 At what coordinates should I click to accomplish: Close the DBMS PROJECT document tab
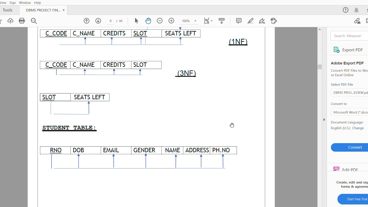[x=64, y=10]
